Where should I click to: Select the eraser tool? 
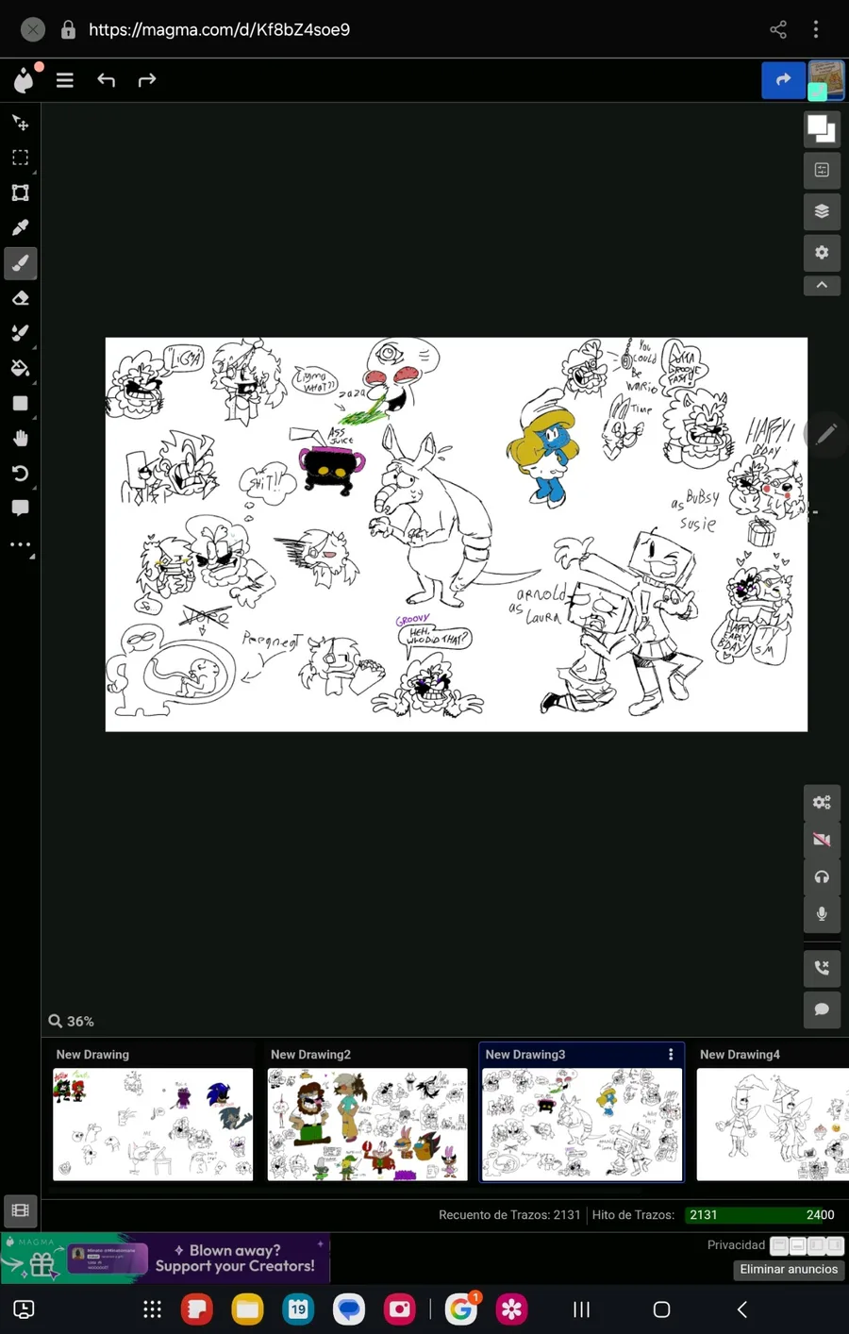pos(20,298)
